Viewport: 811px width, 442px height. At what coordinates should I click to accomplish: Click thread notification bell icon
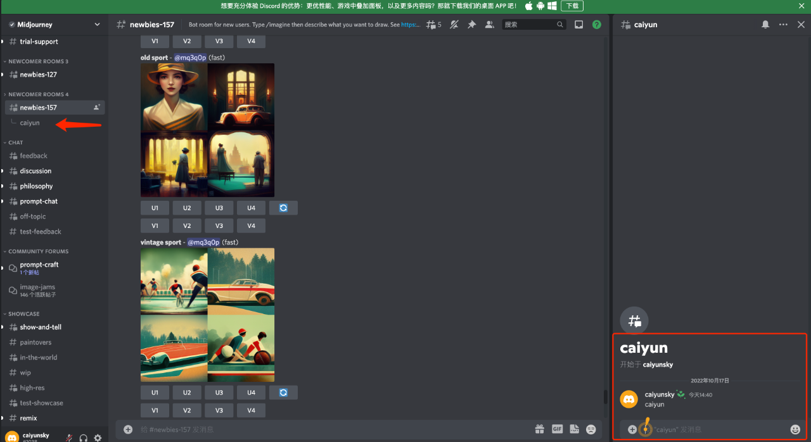coord(765,25)
